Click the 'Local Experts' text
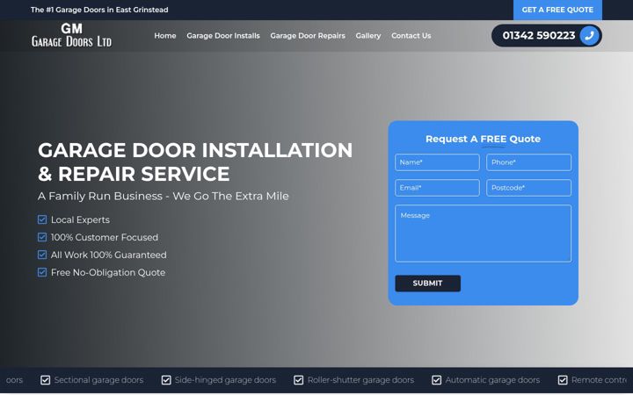This screenshot has height=395, width=633. point(80,219)
